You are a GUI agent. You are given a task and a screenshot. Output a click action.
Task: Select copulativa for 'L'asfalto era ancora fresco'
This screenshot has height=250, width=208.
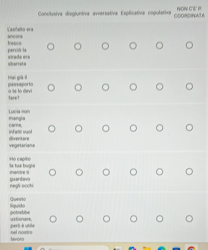159,45
